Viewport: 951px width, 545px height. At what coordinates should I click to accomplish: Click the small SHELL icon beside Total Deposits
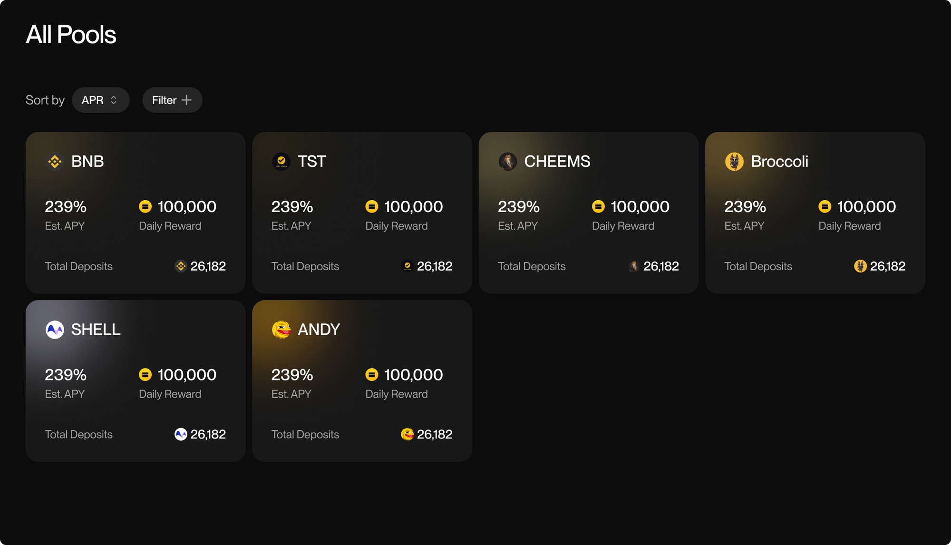click(x=181, y=434)
